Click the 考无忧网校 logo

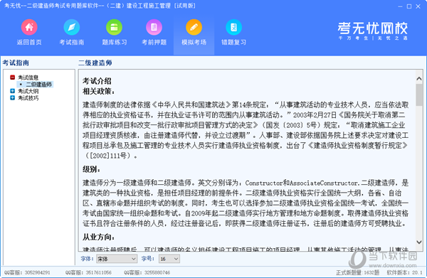click(372, 31)
